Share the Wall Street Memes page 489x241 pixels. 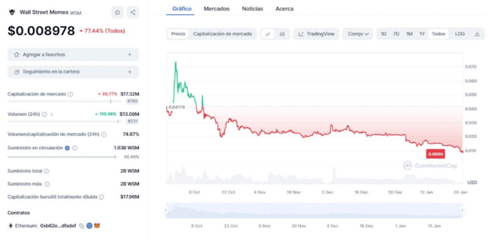click(133, 12)
